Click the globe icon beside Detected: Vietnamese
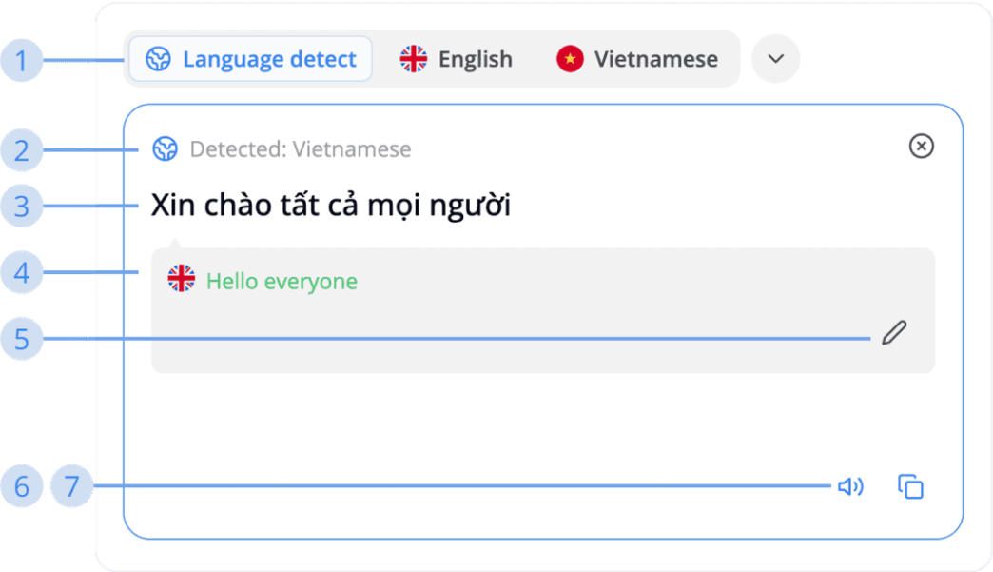 coord(165,148)
